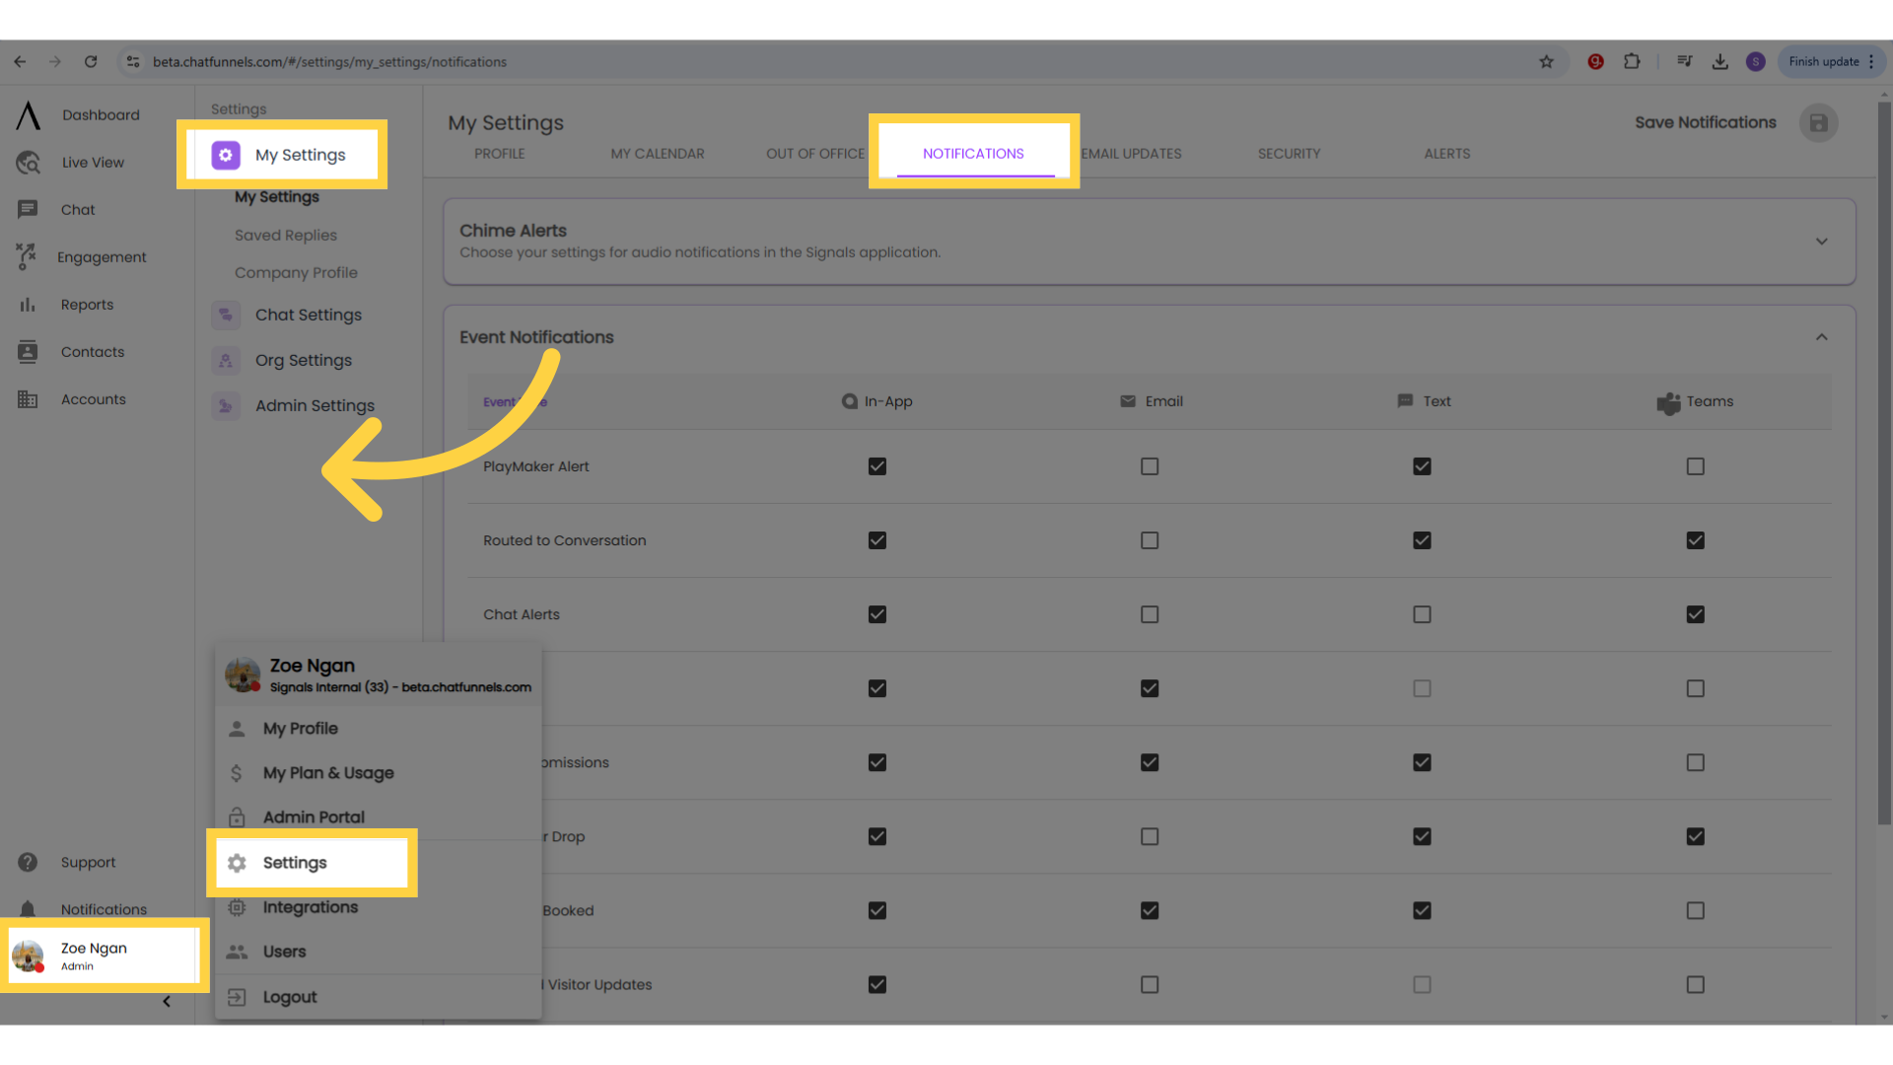Select the My Calendar tab
The height and width of the screenshot is (1065, 1893).
(657, 154)
